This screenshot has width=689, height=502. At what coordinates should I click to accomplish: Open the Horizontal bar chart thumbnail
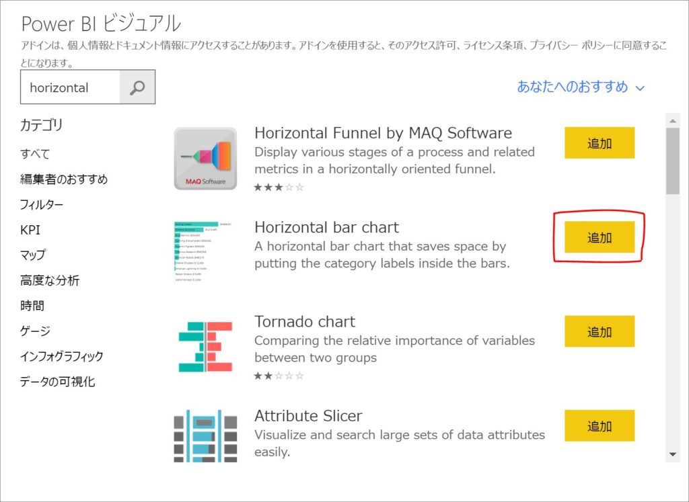click(203, 251)
